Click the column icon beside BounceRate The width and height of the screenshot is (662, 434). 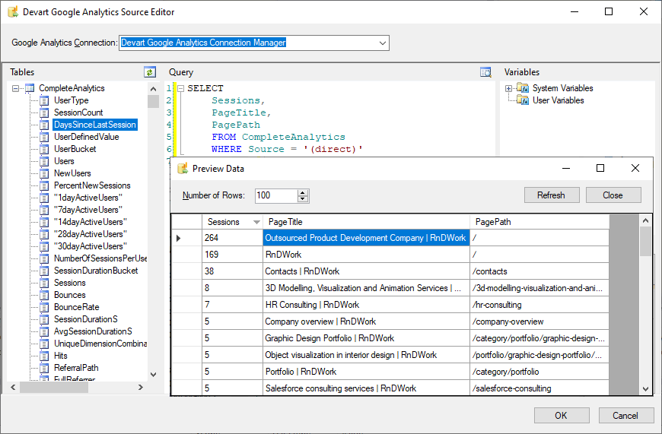44,307
